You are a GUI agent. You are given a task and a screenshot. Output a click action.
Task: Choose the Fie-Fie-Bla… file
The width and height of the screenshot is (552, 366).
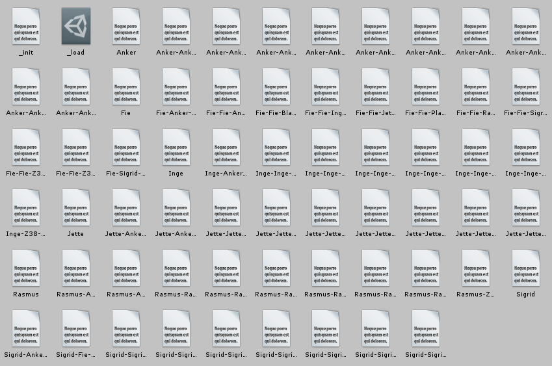[276, 87]
